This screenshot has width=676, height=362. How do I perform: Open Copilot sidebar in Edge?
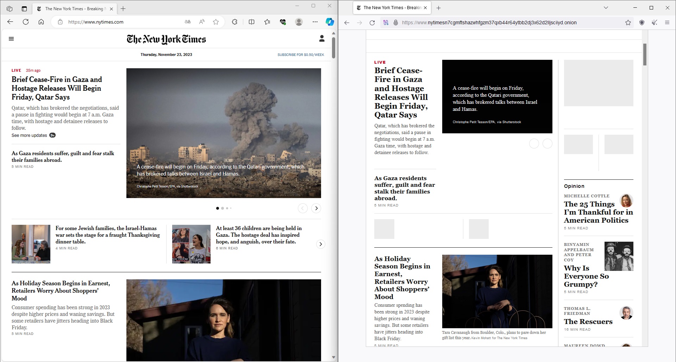330,22
